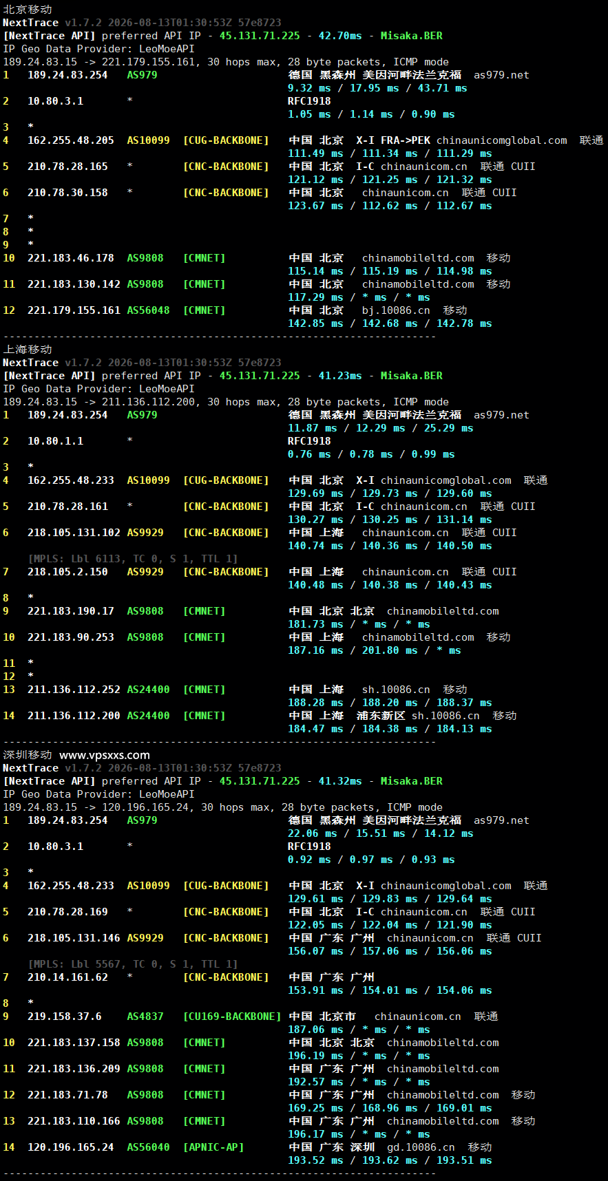
Task: Click hop IP 210.14.161.62
Action: point(67,977)
